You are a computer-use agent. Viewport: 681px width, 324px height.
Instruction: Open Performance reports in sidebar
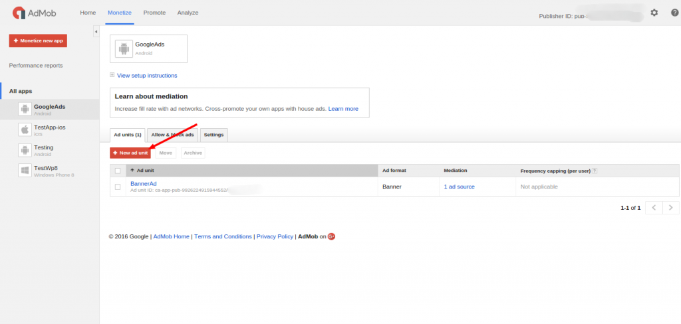[36, 66]
